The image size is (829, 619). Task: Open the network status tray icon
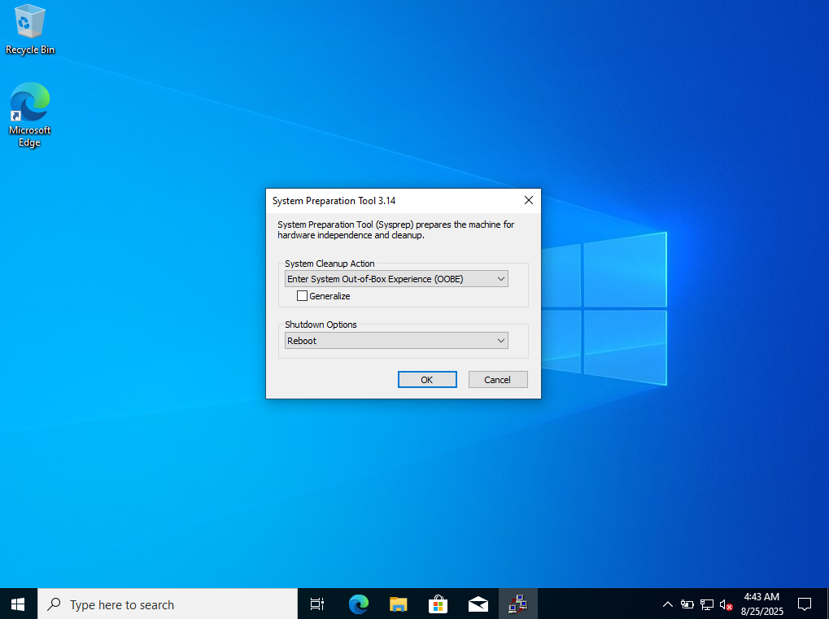tap(707, 604)
